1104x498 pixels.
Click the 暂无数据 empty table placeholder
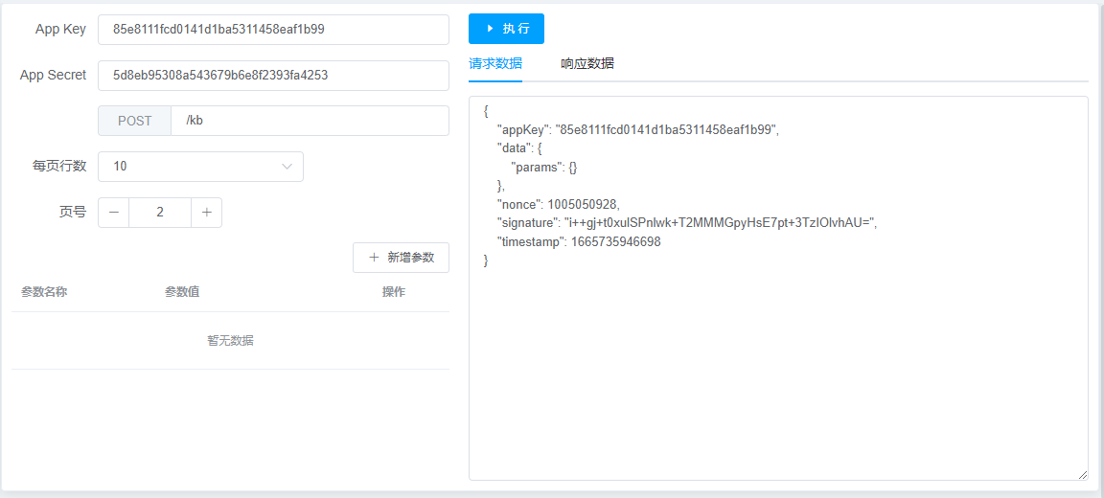230,341
